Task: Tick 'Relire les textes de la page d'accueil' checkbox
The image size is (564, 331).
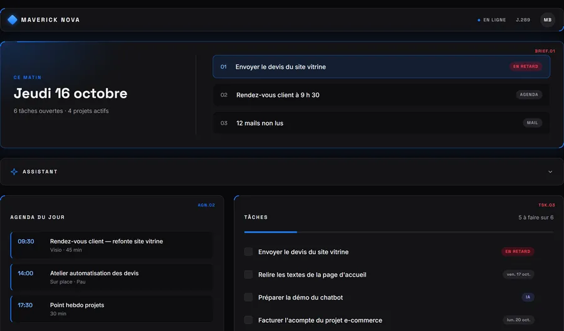Action: point(248,275)
